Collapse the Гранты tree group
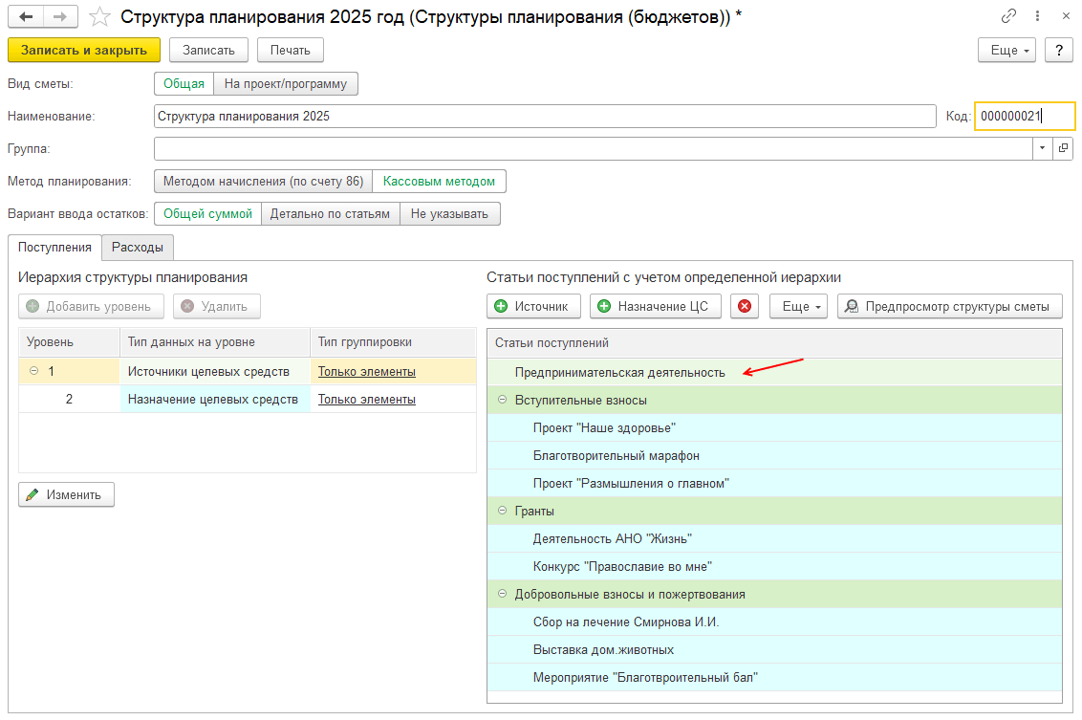This screenshot has height=720, width=1082. [502, 512]
